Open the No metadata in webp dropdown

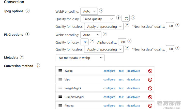click(80, 58)
